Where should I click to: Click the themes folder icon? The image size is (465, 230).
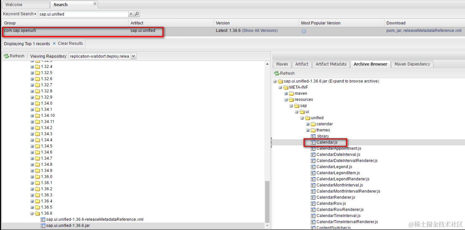tap(313, 130)
